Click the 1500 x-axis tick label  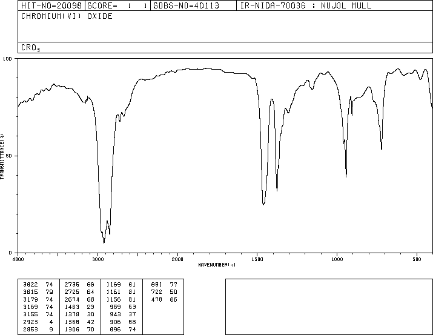coord(257,259)
